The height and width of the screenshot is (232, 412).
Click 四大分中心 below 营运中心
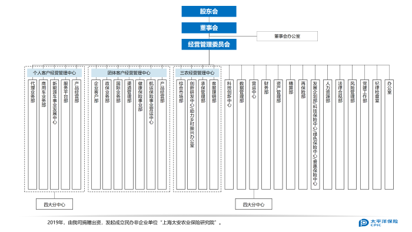pos(254,204)
